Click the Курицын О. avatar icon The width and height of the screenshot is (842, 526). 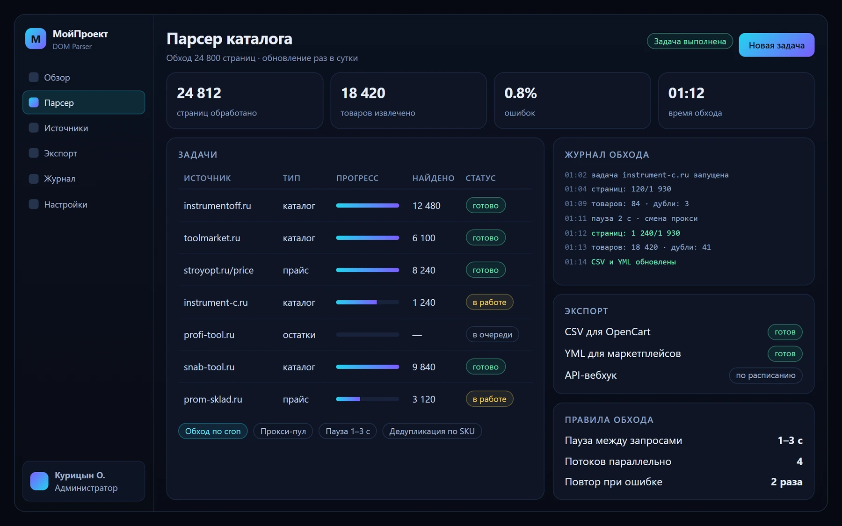pos(39,481)
